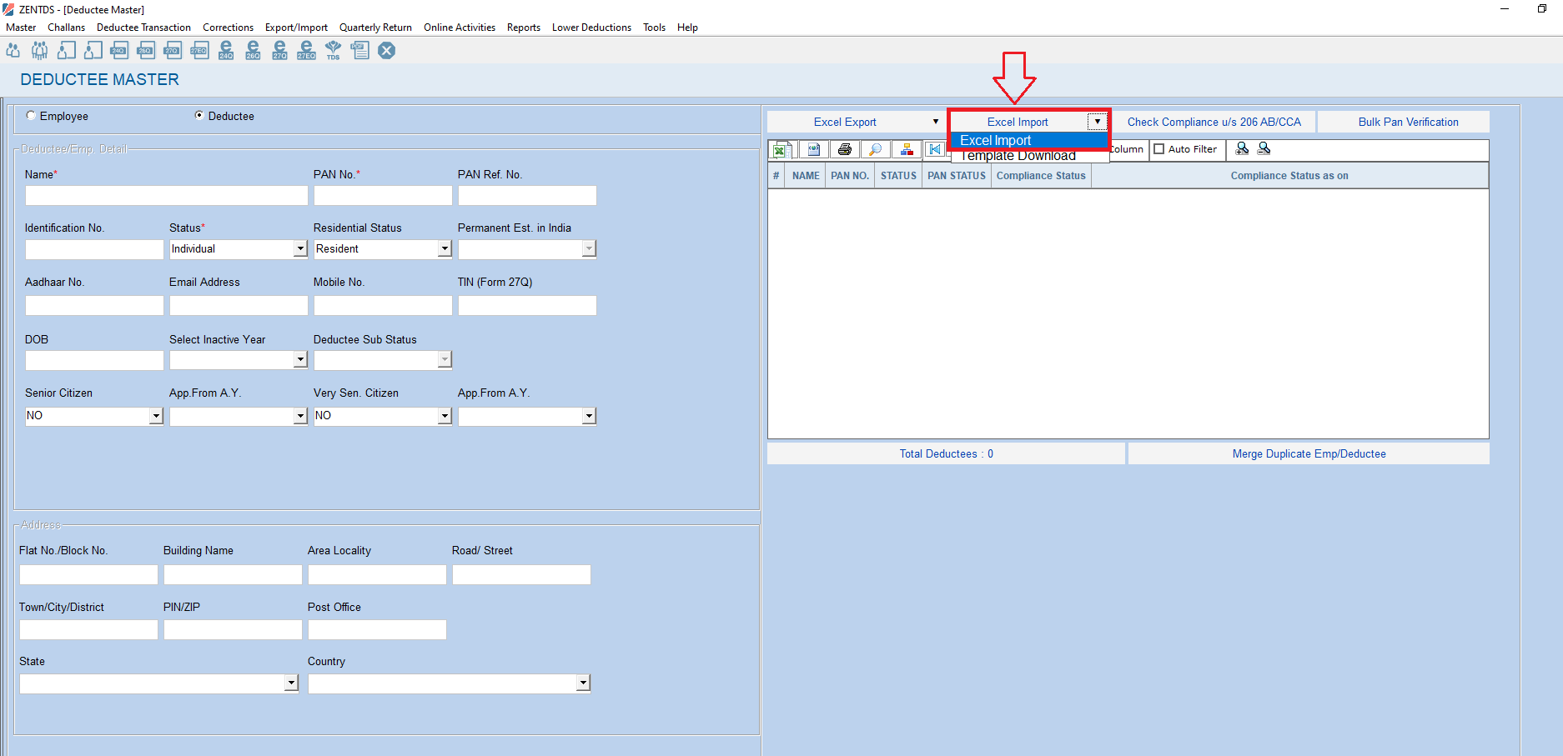The width and height of the screenshot is (1563, 756).
Task: Print the deductee grid via printer icon
Action: coord(844,149)
